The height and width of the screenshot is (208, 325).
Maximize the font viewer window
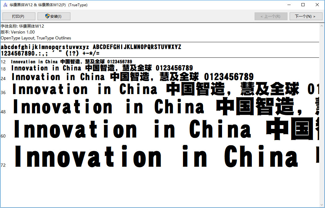point(303,5)
